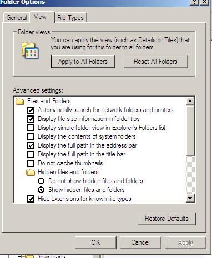Select Do not show hidden files radio
The image size is (212, 258).
(x=41, y=181)
